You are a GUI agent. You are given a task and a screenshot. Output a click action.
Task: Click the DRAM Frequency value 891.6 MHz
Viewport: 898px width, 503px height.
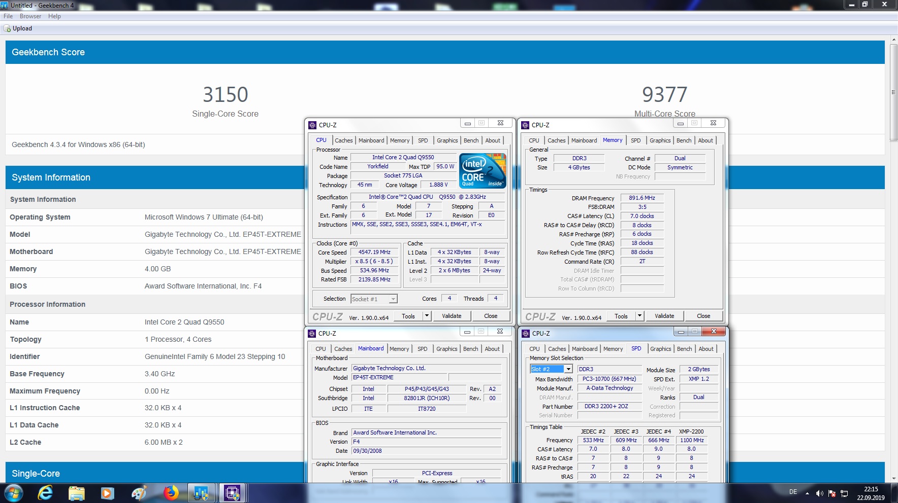coord(642,198)
